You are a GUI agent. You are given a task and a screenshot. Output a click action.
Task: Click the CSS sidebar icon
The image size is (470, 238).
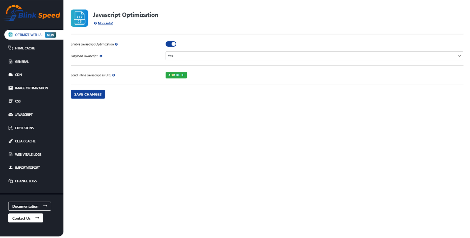[11, 101]
